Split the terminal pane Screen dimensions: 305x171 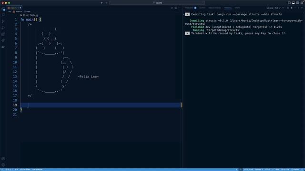pyautogui.click(x=288, y=8)
